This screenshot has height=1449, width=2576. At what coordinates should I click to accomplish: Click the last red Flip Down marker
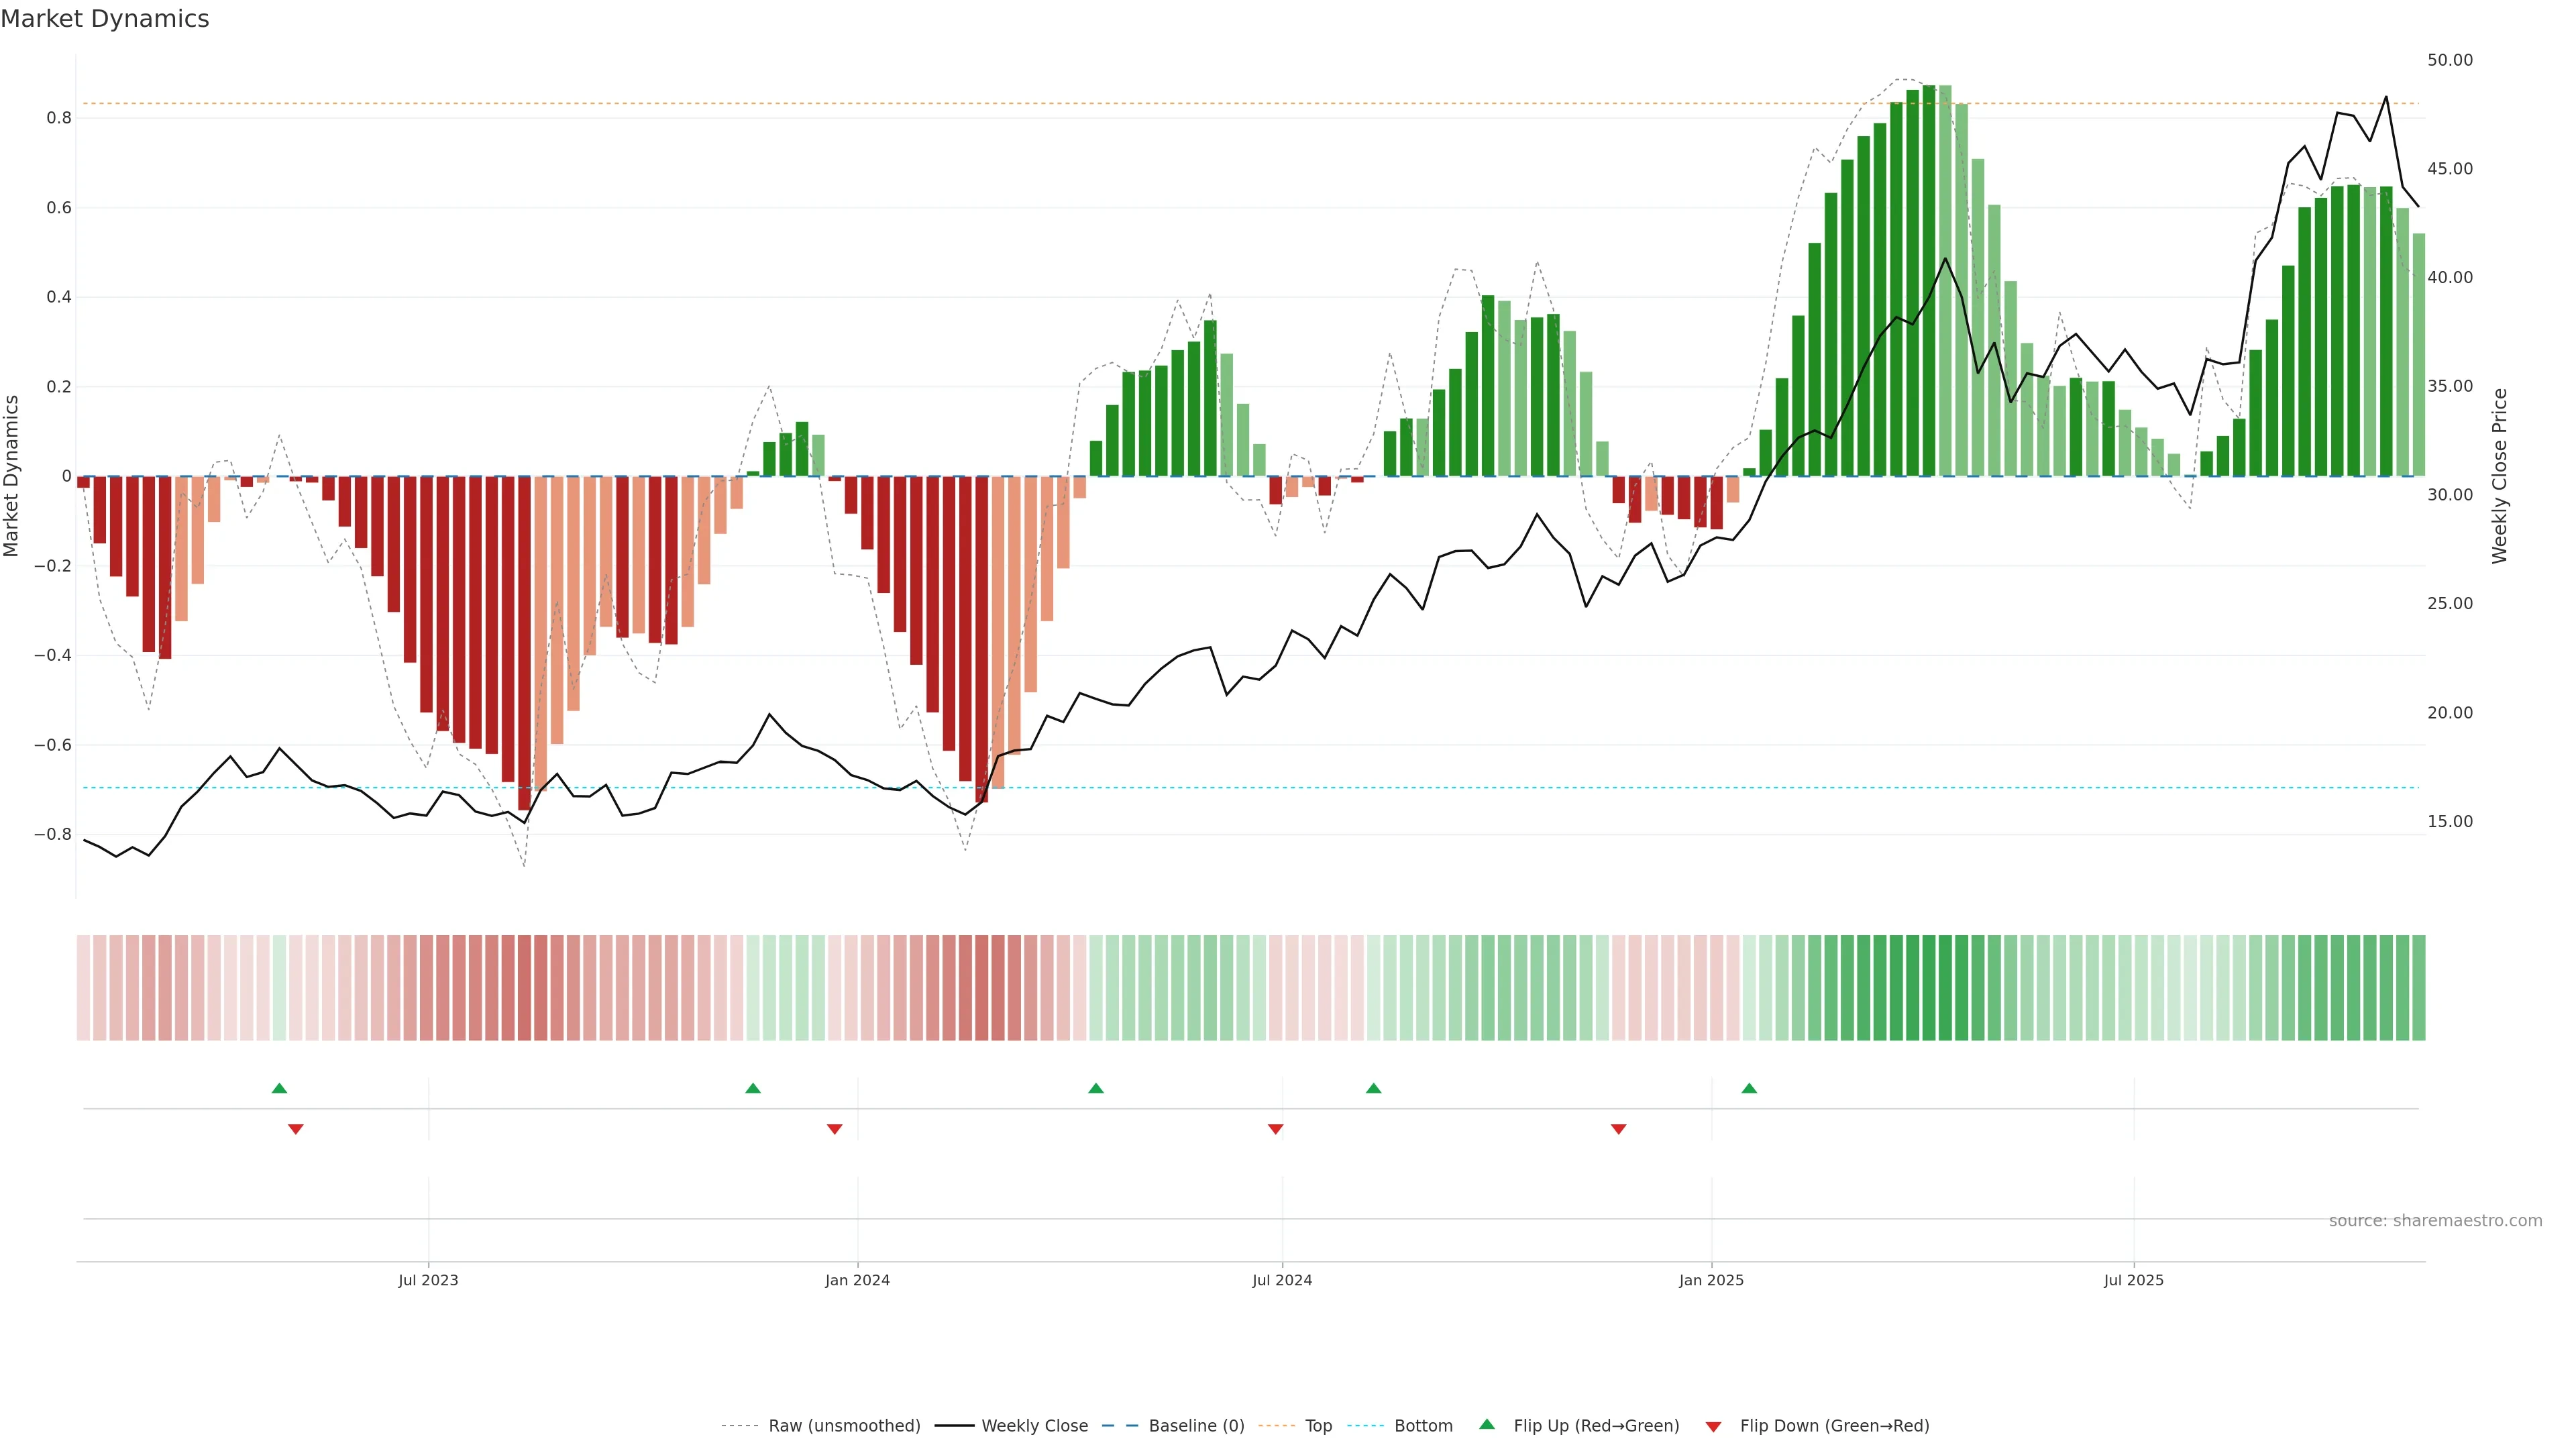pyautogui.click(x=1618, y=1129)
